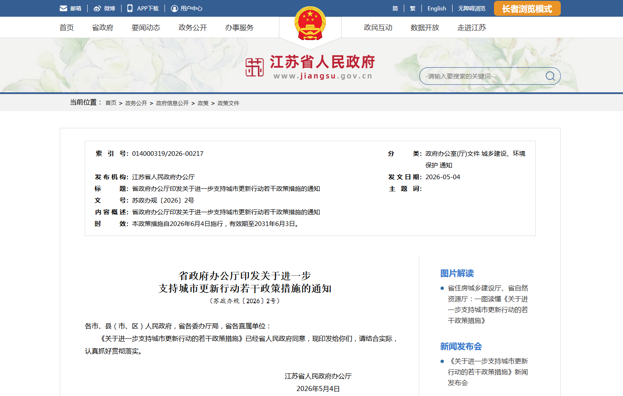623x396 pixels.
Task: Click the 江苏省人民政府 site title banner
Action: click(322, 62)
